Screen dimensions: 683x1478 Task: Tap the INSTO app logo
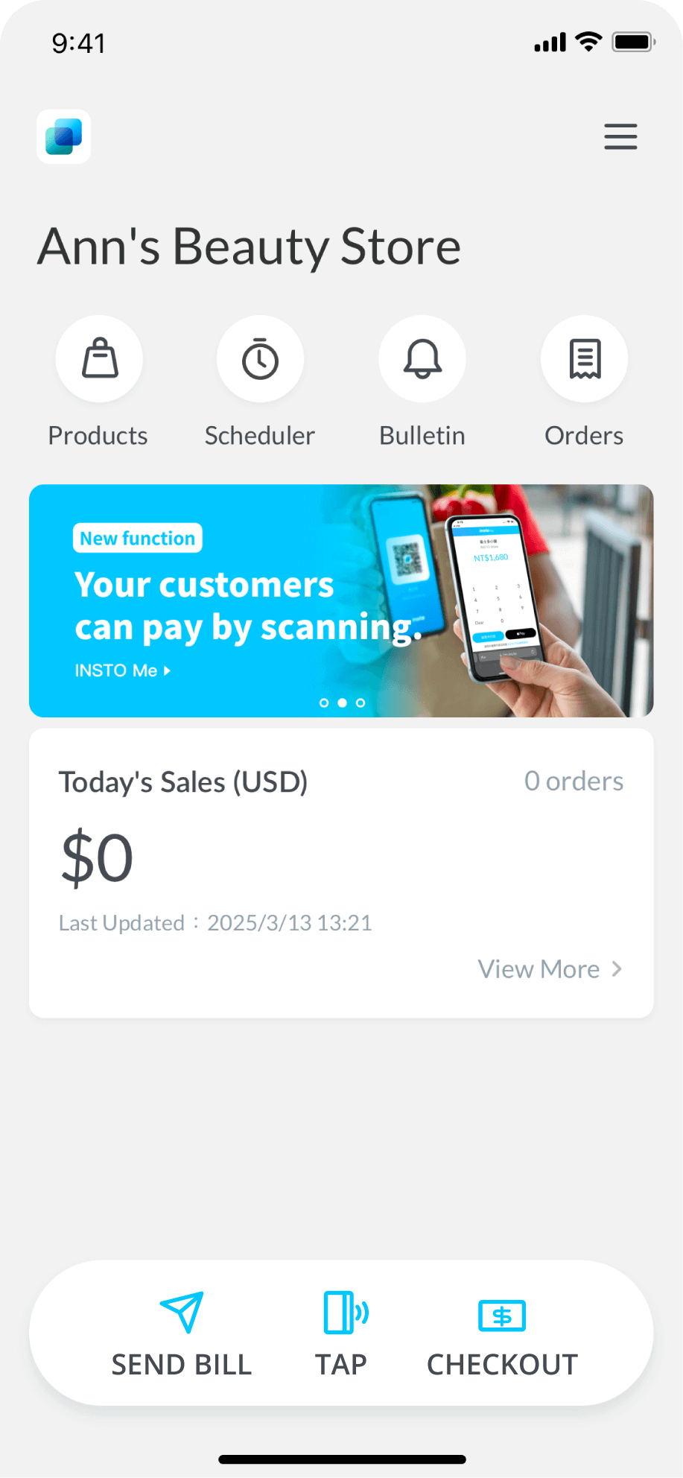coord(64,137)
